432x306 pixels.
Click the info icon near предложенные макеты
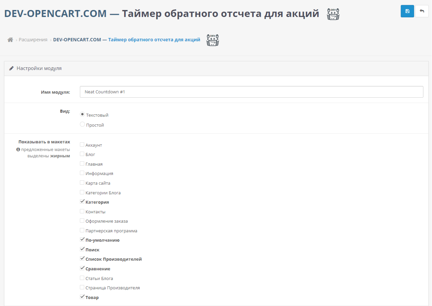[x=18, y=149]
